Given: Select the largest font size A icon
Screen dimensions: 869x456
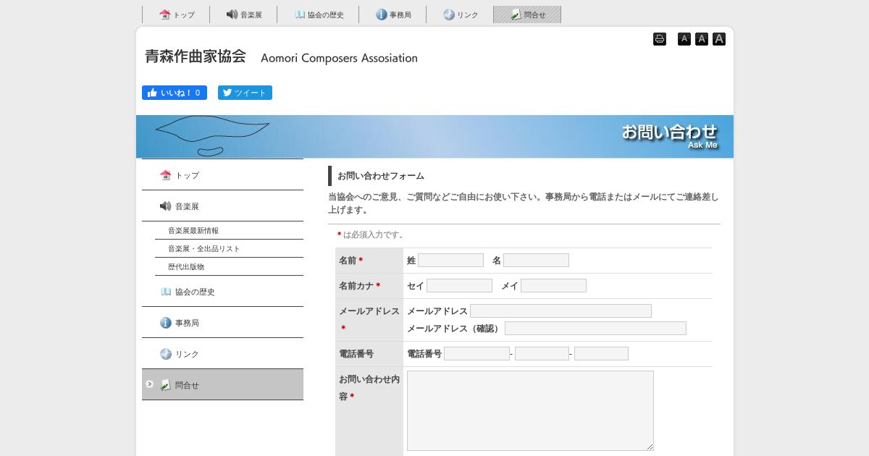Looking at the screenshot, I should tap(719, 39).
